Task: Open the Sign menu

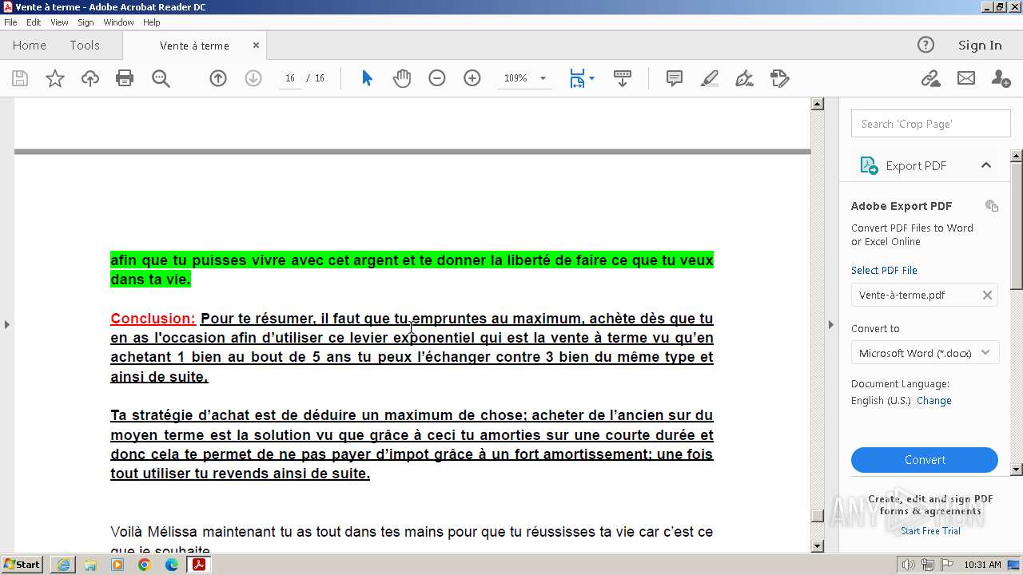Action: 86,22
